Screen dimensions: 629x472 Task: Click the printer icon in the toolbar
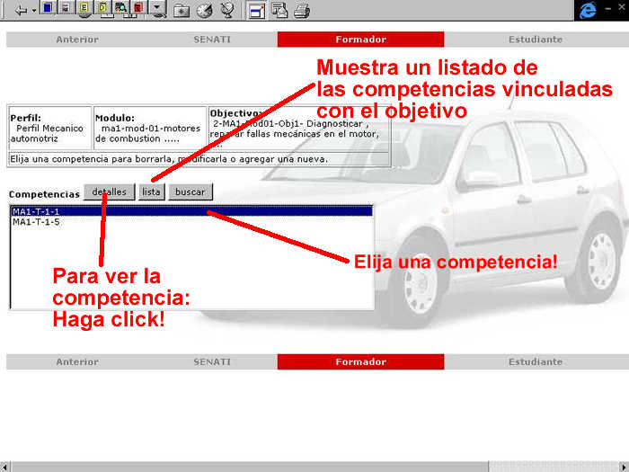coord(302,11)
